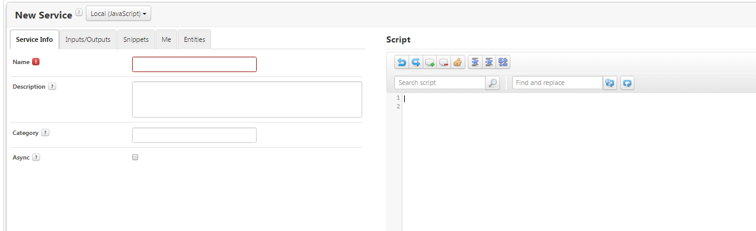Enable the Async checkbox
This screenshot has height=231, width=756.
click(135, 157)
